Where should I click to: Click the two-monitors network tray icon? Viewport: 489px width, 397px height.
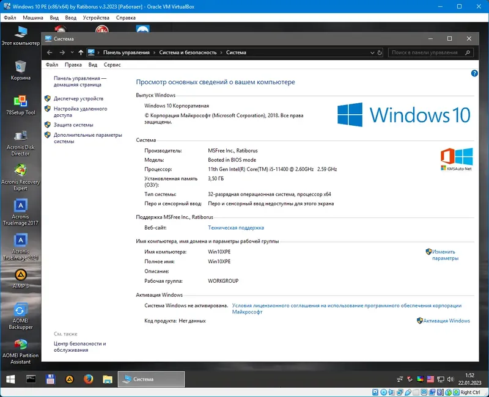tap(400, 379)
